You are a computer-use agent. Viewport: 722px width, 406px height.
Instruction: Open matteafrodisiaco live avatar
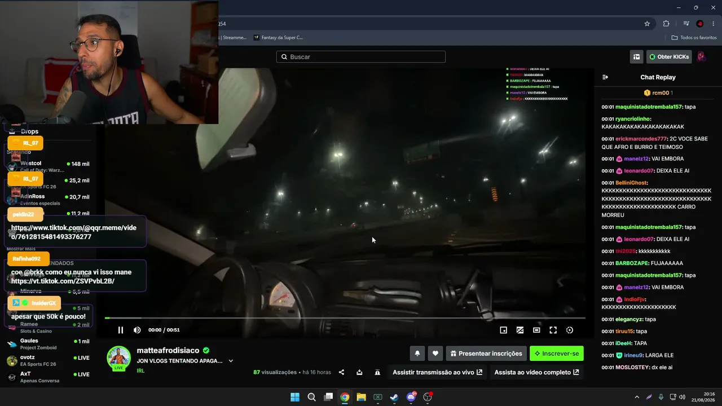point(119,358)
